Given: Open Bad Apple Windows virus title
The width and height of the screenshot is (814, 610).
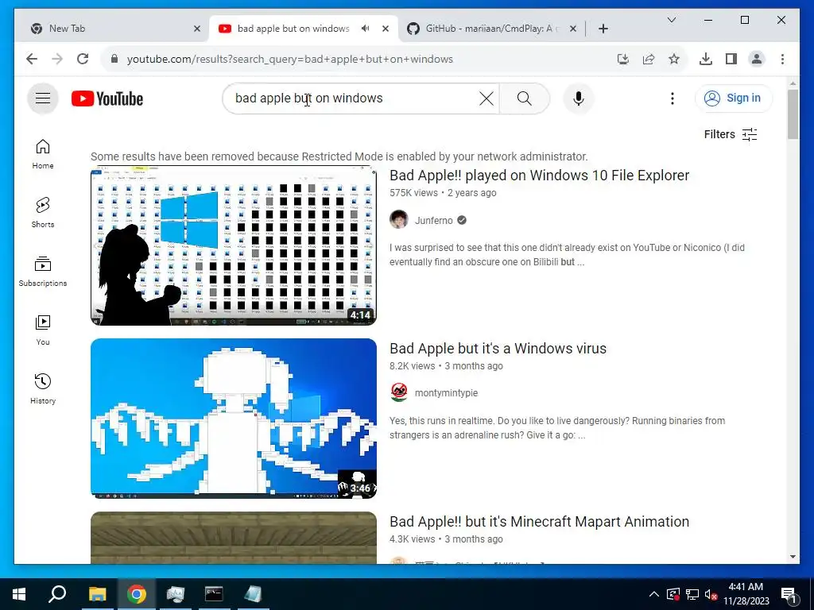Looking at the screenshot, I should pyautogui.click(x=498, y=348).
